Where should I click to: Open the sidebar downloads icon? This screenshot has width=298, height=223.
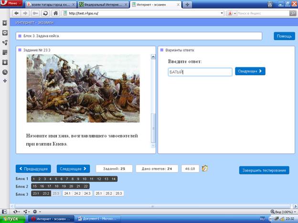pos(5,62)
